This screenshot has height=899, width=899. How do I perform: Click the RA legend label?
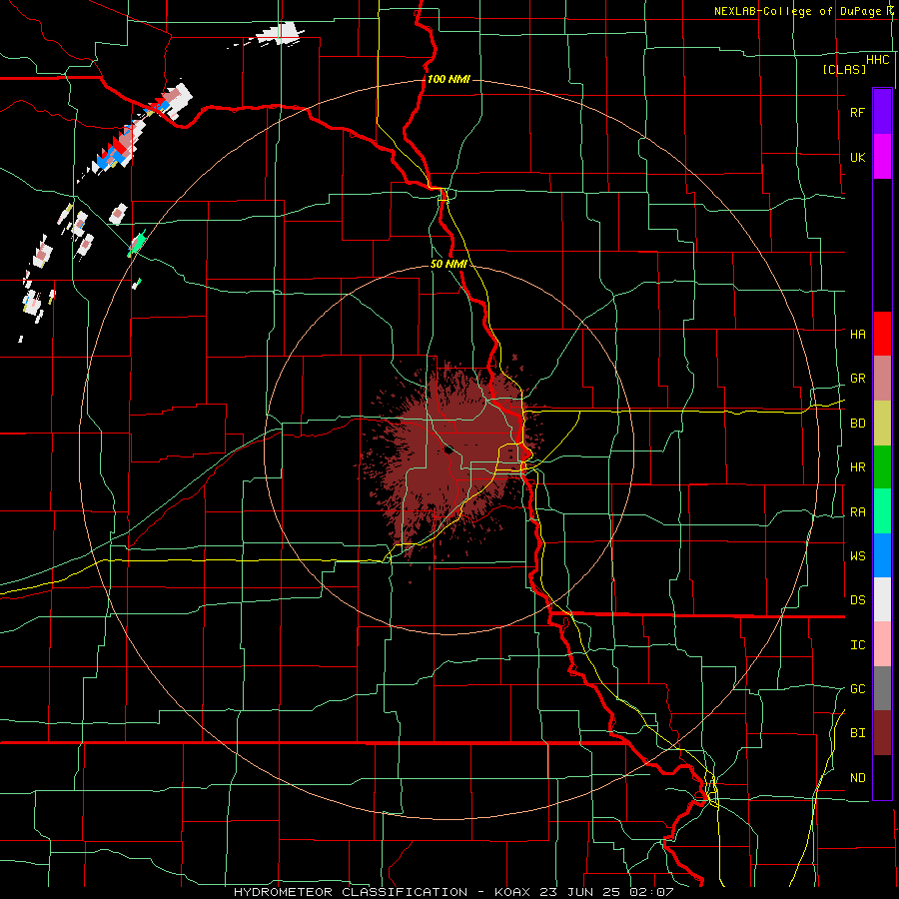[x=857, y=511]
